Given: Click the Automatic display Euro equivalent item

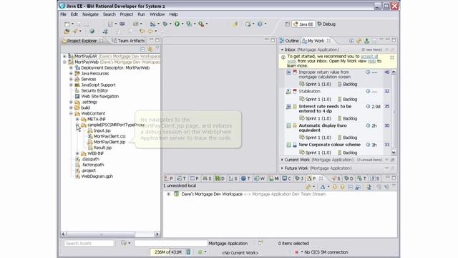Looking at the screenshot, I should tap(323, 128).
